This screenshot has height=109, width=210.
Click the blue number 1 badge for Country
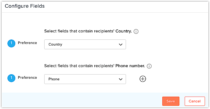tap(11, 43)
